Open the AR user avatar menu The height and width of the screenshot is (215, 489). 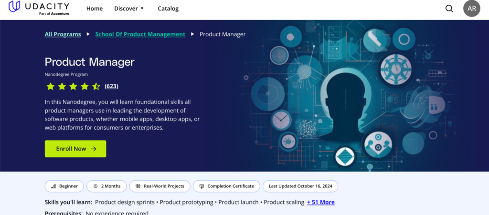[471, 9]
